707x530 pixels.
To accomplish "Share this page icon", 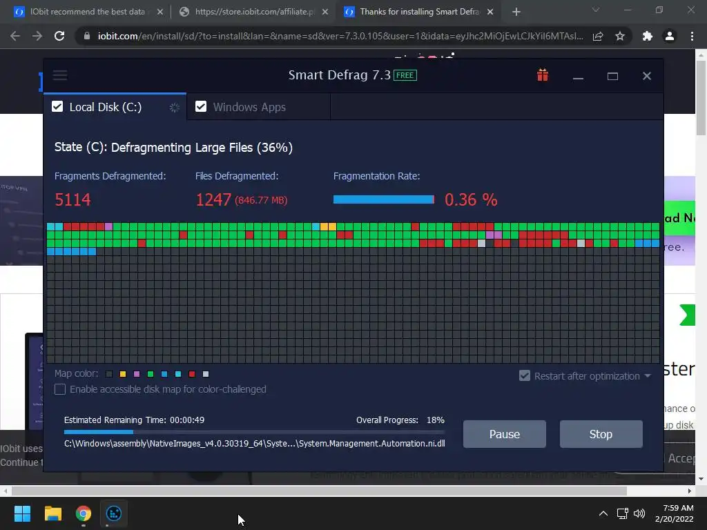I will click(x=598, y=36).
